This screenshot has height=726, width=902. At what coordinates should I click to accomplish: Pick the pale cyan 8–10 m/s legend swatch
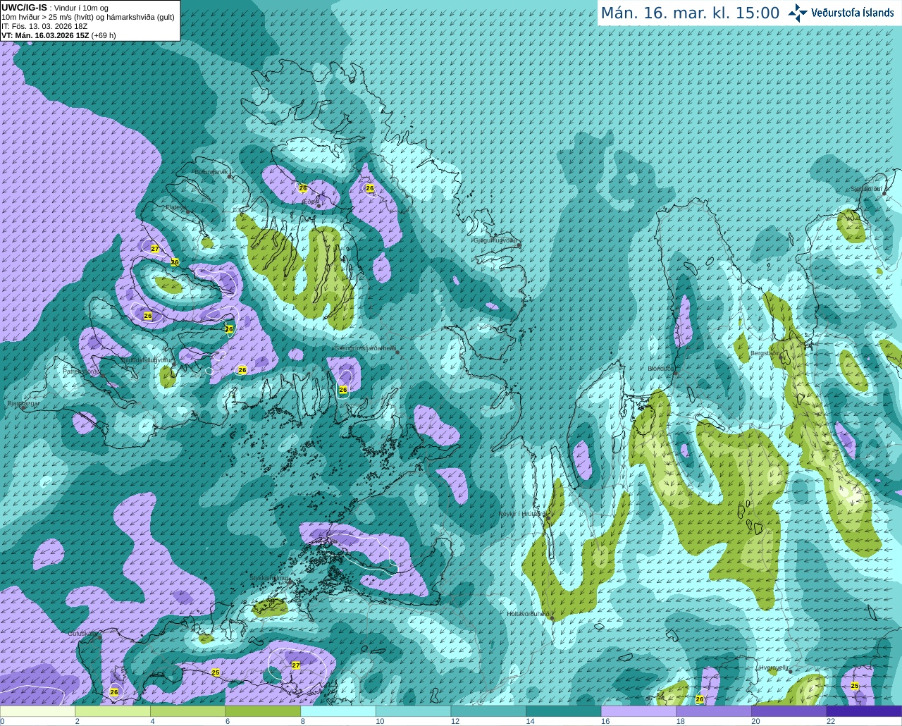[x=338, y=711]
